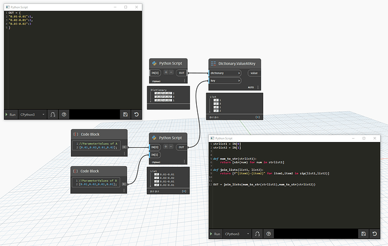This screenshot has height=246, width=388.
Task: Expand levels chevron on the key input port
Action: (239, 81)
